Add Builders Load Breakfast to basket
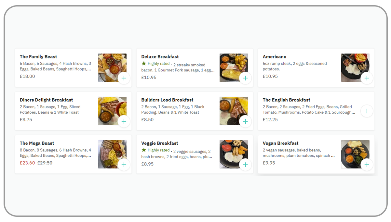The image size is (391, 222). coord(245,122)
